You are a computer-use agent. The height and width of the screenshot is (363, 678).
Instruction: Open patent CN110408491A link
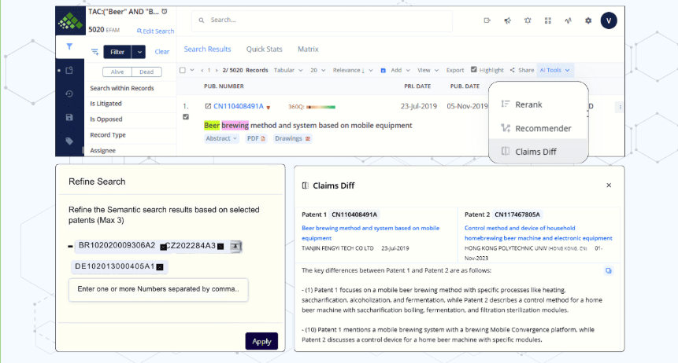click(x=239, y=106)
